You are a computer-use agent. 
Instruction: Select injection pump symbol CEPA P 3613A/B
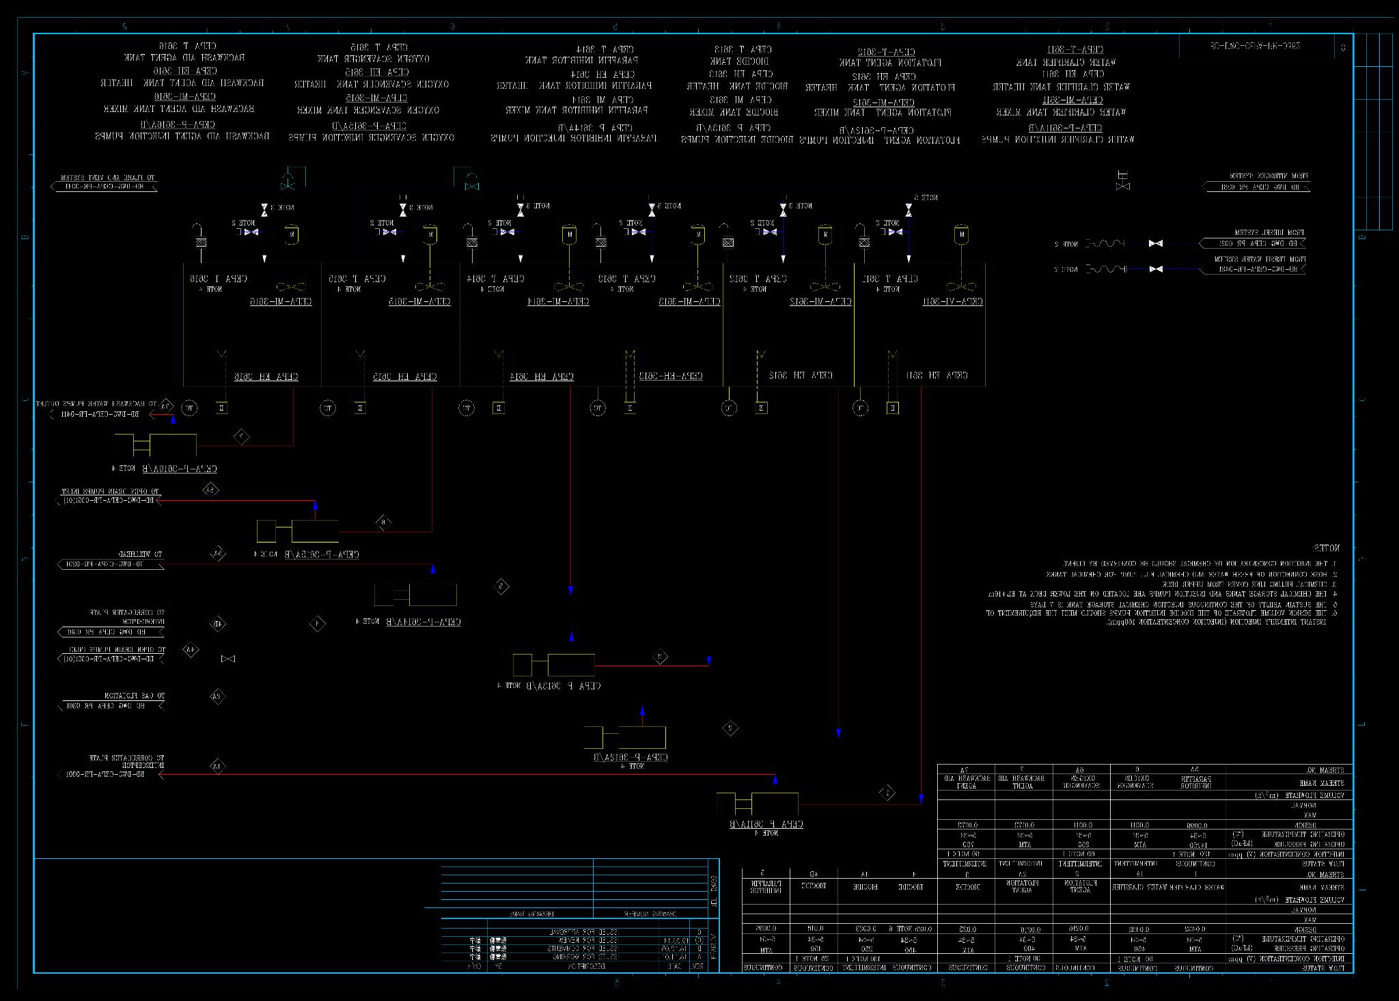pyautogui.click(x=553, y=665)
